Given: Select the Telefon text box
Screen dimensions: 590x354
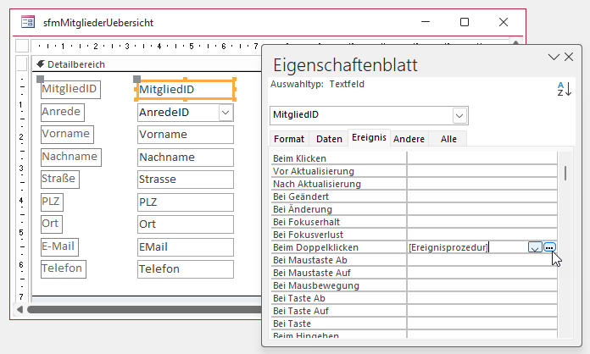Looking at the screenshot, I should coord(185,269).
